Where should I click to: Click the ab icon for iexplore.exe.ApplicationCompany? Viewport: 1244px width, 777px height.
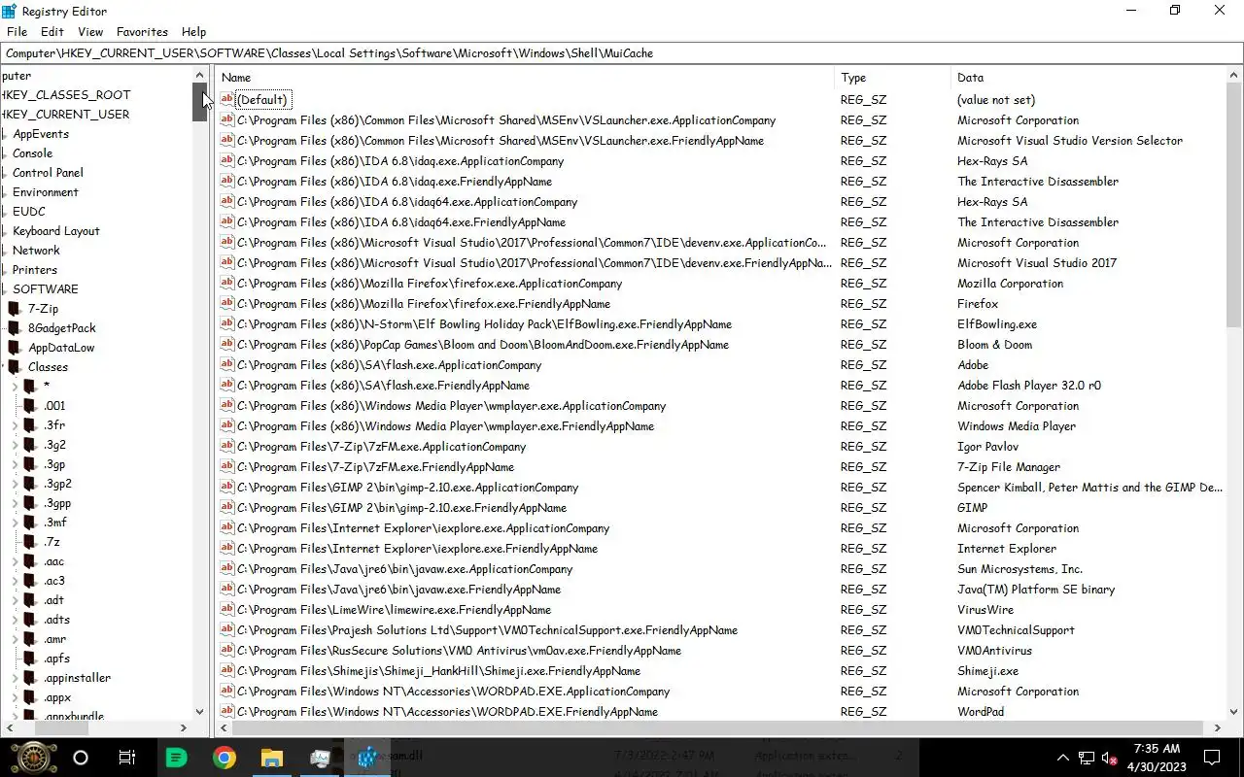click(226, 527)
